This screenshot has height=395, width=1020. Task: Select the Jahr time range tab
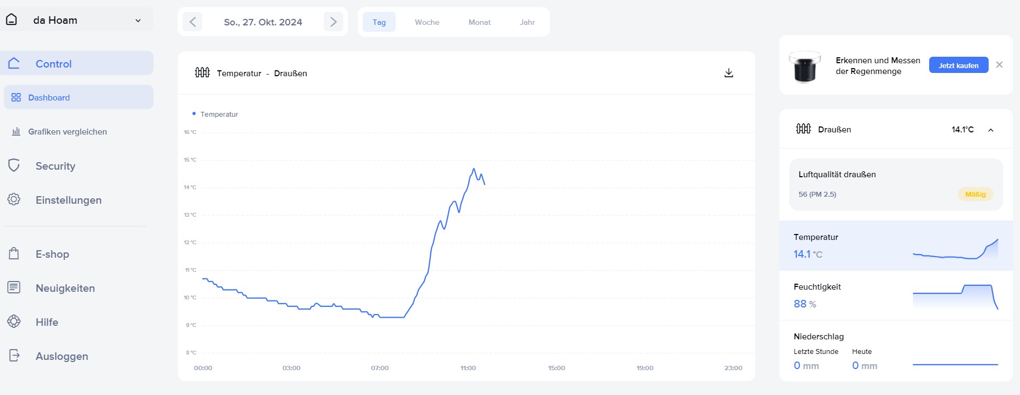(x=527, y=22)
